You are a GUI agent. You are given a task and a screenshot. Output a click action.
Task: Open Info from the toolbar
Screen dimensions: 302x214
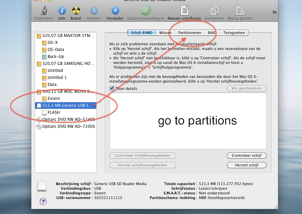(62, 11)
